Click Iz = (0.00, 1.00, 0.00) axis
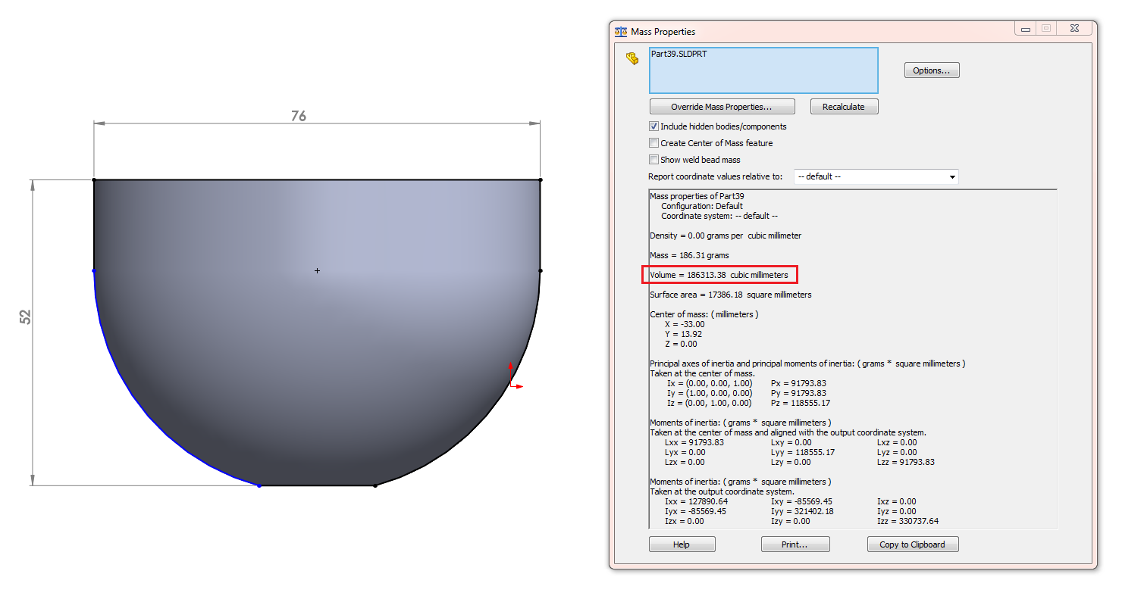This screenshot has width=1144, height=599. point(710,403)
